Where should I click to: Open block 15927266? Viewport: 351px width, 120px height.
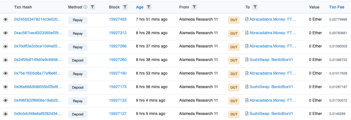click(x=118, y=46)
